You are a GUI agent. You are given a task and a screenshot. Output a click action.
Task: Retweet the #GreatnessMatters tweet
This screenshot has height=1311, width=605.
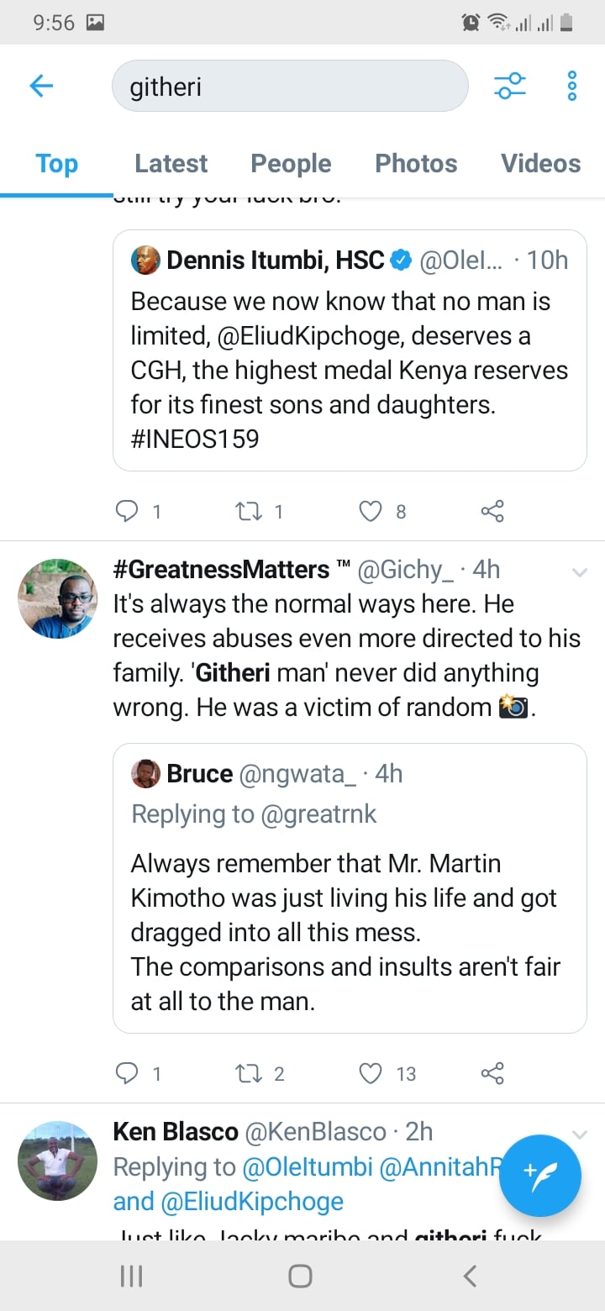[x=248, y=1073]
